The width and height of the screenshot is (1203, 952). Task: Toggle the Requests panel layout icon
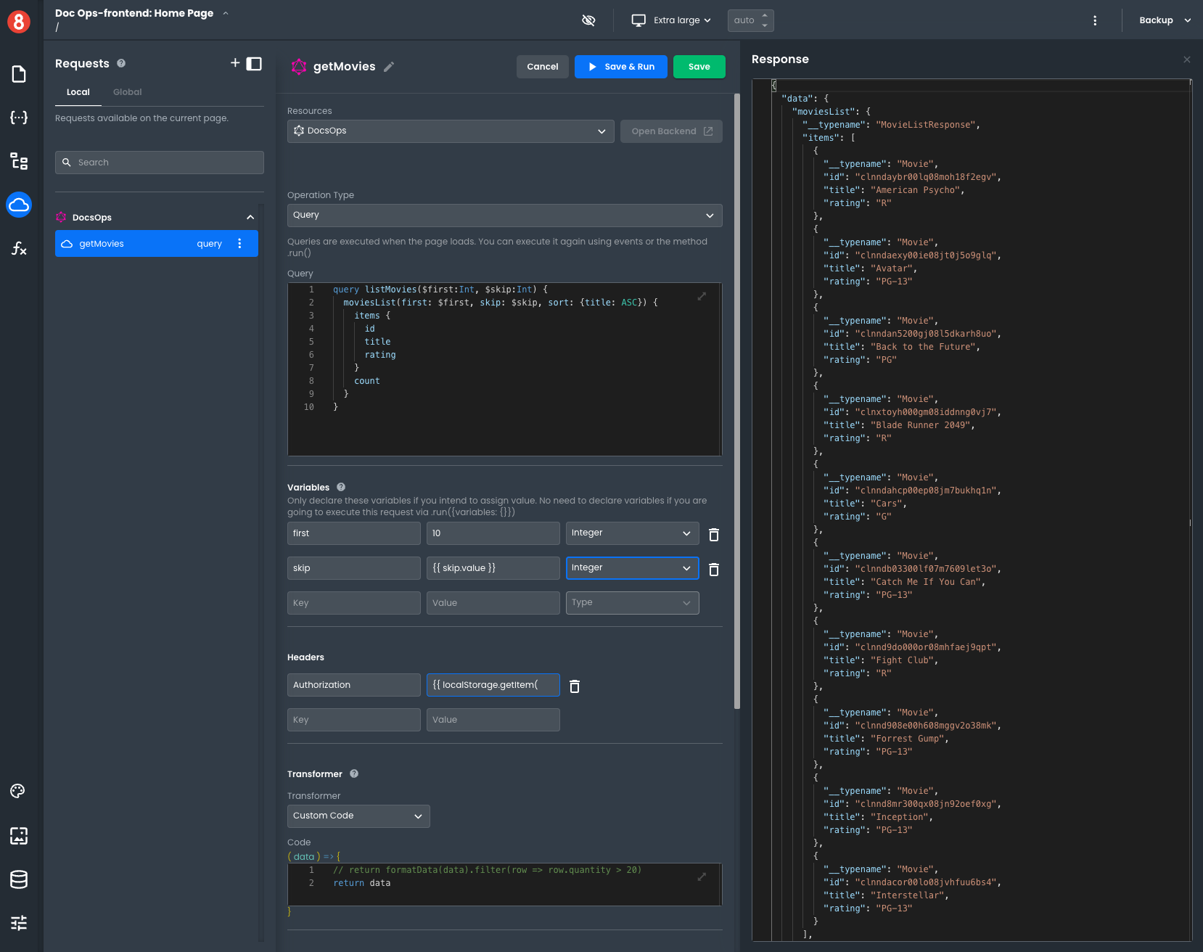[254, 64]
